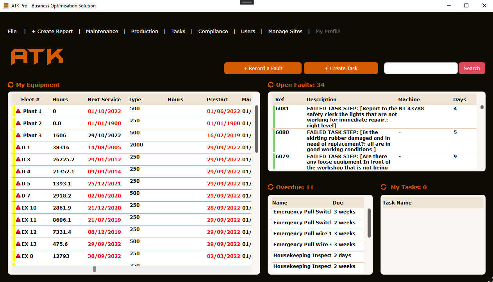Select Emergency Pull wire due 3 weeks
Screen dimensions: 493x282
coord(318,234)
